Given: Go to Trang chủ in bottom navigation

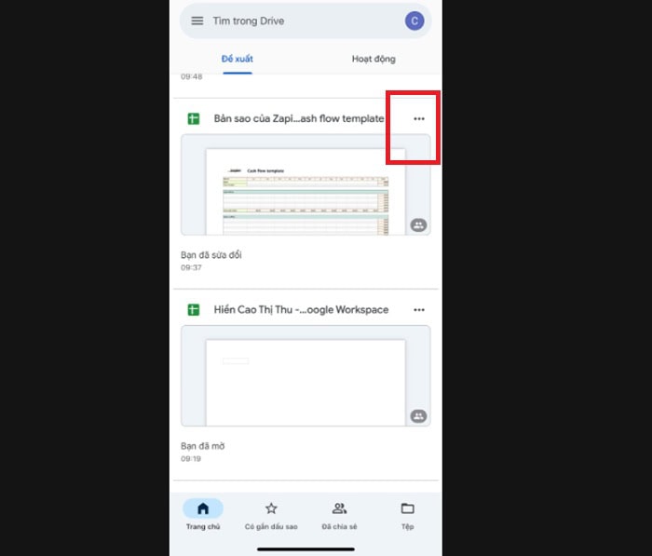Looking at the screenshot, I should coord(203,515).
